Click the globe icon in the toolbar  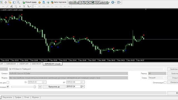tap(48, 2)
